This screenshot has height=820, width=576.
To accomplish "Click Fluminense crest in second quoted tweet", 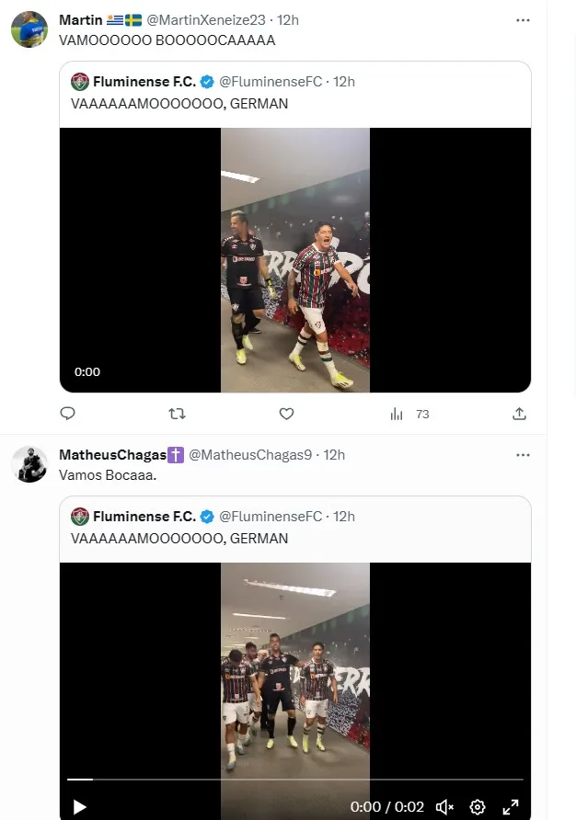I will coord(80,517).
